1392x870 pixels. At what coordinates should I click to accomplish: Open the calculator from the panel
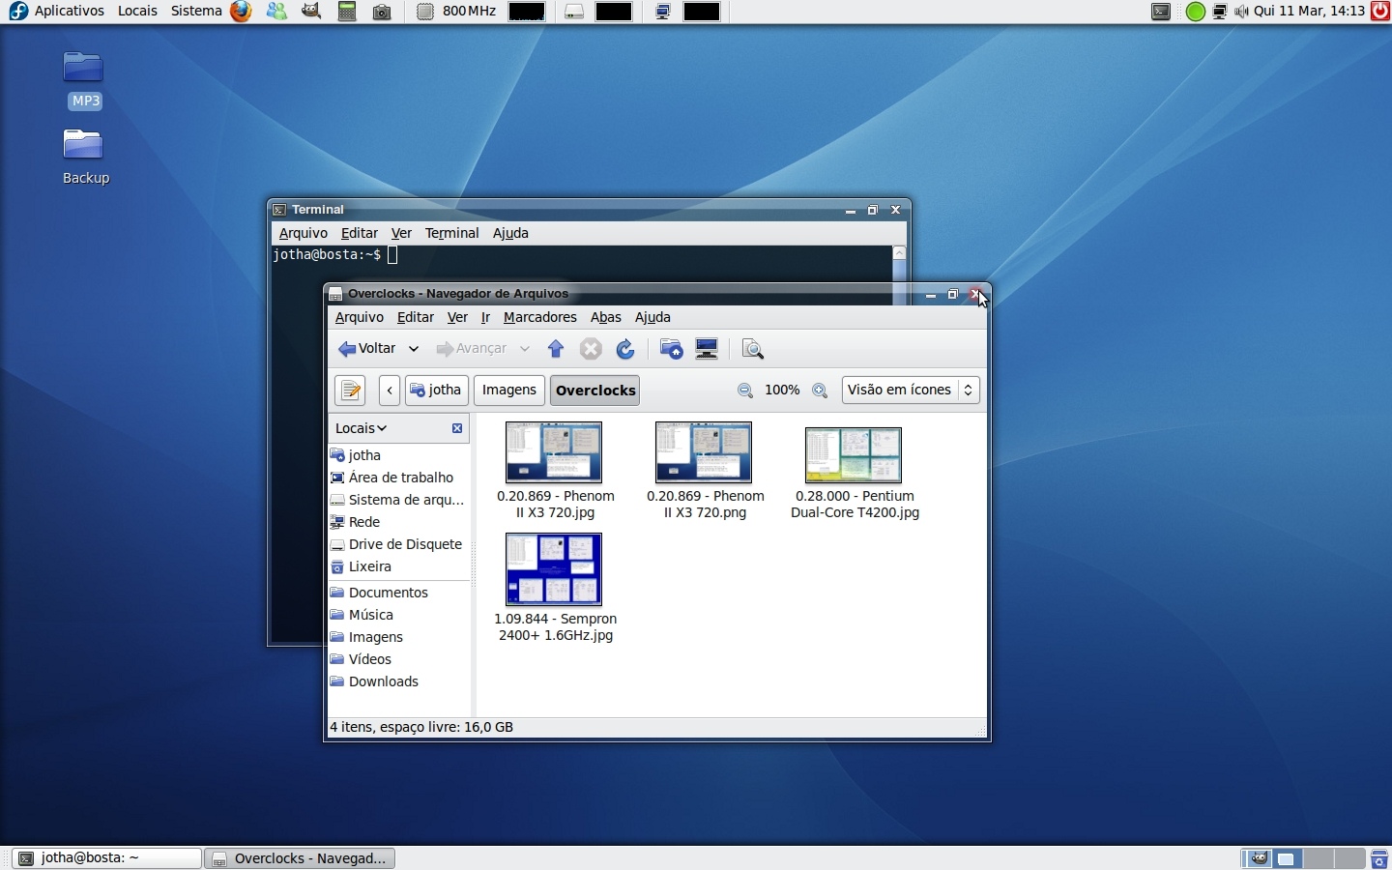(348, 12)
